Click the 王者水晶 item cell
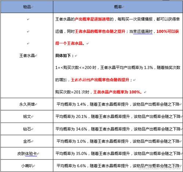This screenshot has height=172, width=183. point(27,56)
